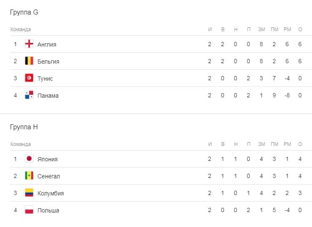
Task: Open the Англия team link
Action: click(47, 44)
